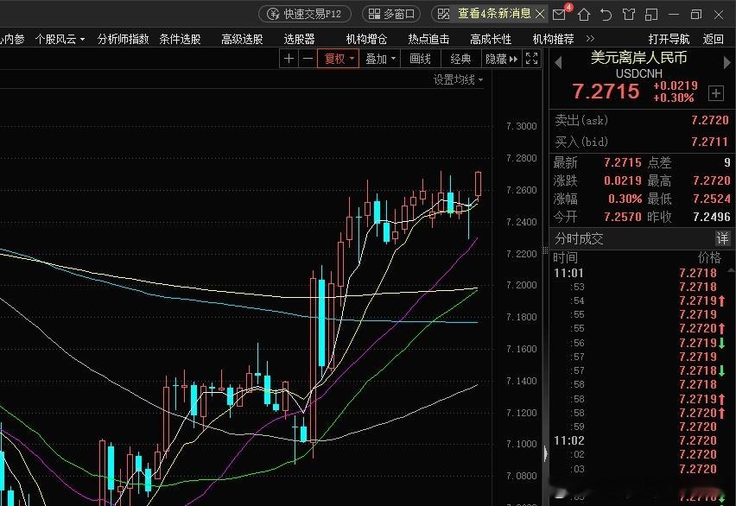
Task: Click the window layout icon beside shirt icon
Action: (651, 15)
